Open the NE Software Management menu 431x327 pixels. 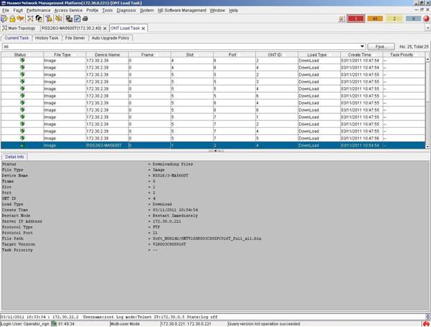click(182, 10)
